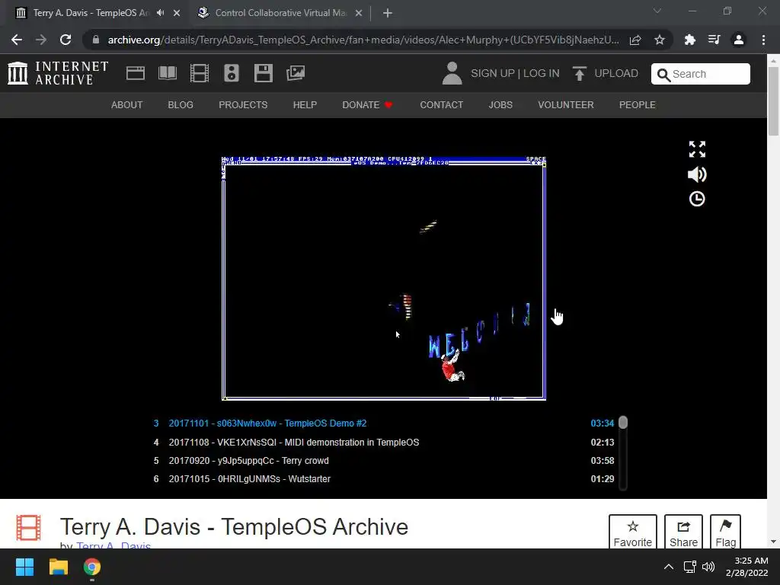Open the Video film-strip icon in navbar
The width and height of the screenshot is (780, 585).
coord(199,73)
